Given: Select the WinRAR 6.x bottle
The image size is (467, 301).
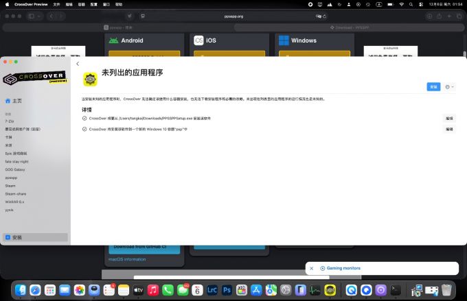Looking at the screenshot, I should tap(14, 202).
